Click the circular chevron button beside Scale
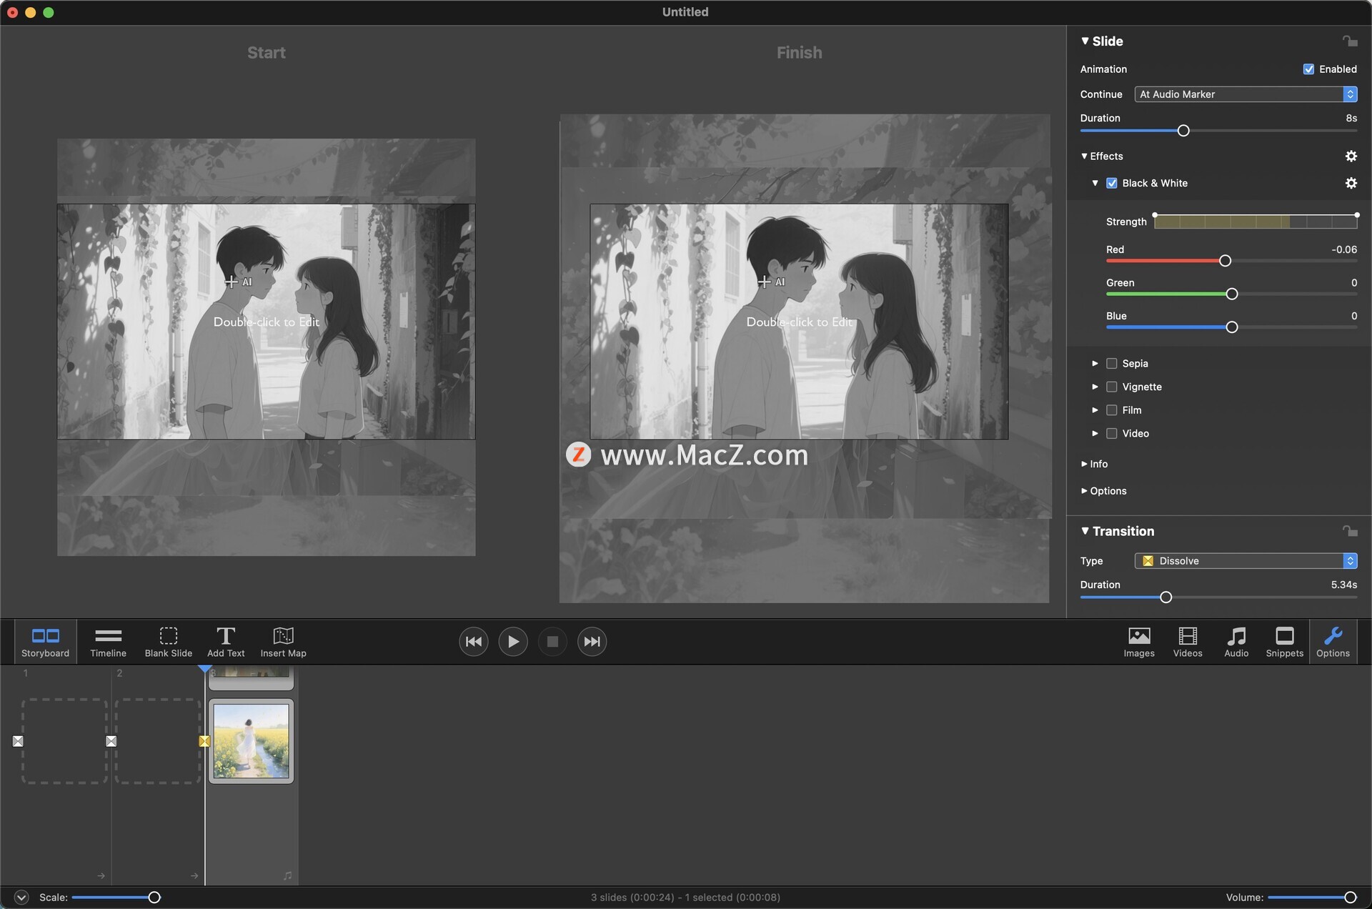1372x909 pixels. [21, 897]
